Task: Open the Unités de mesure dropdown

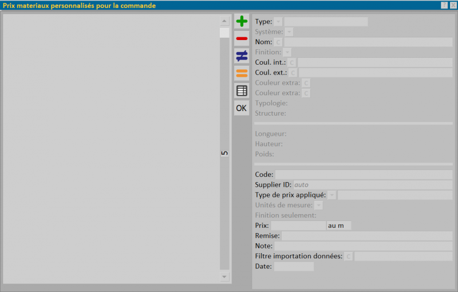Action: pyautogui.click(x=319, y=206)
